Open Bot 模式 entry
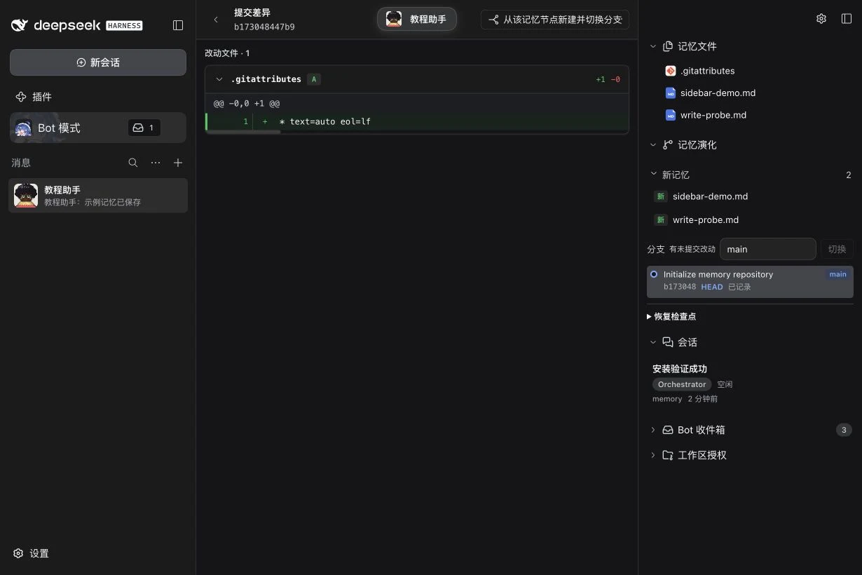The image size is (862, 575). point(98,128)
